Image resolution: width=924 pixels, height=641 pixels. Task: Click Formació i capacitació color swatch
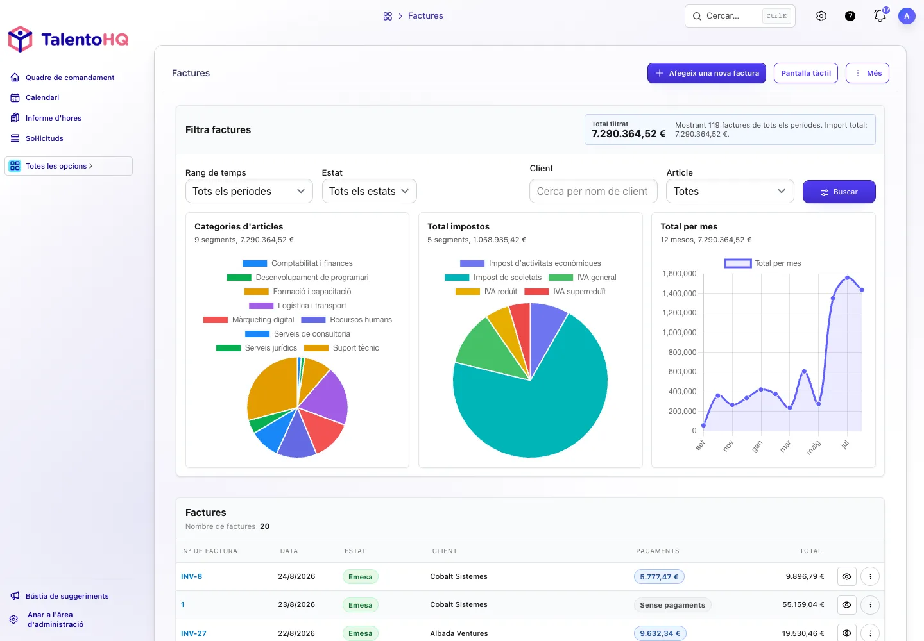point(257,292)
